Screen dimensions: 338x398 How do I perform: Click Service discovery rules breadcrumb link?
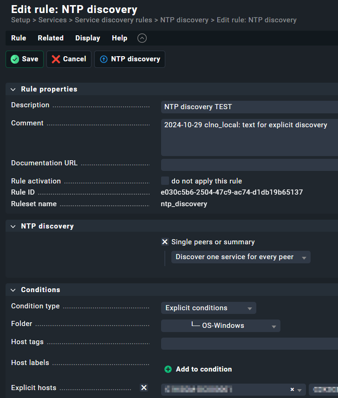coord(113,20)
